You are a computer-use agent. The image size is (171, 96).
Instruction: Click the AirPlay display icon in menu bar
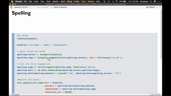104,1
